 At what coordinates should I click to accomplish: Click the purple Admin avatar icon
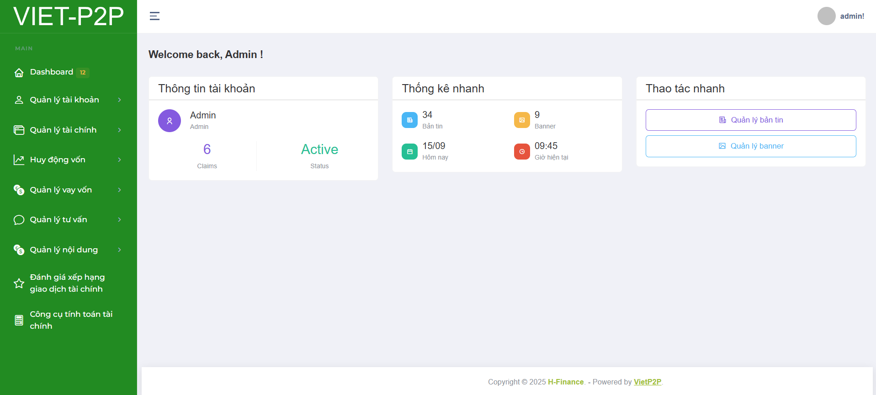[x=170, y=121]
